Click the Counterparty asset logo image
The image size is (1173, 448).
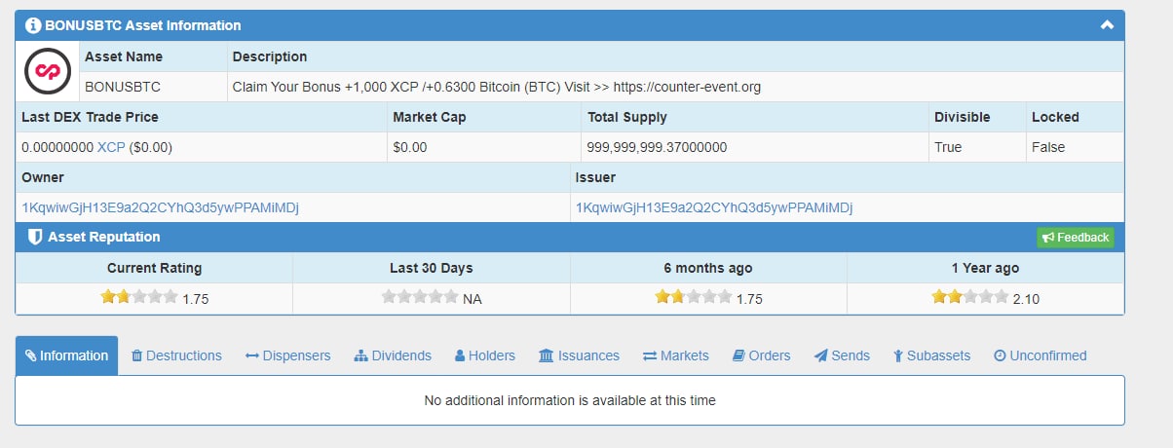pyautogui.click(x=48, y=71)
